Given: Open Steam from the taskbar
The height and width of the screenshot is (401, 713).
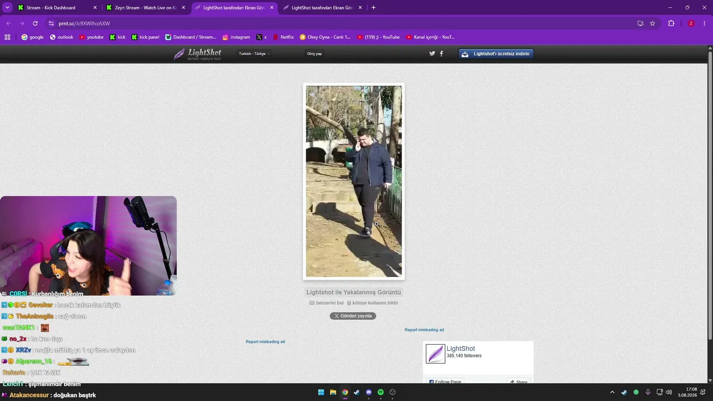Looking at the screenshot, I should (x=356, y=392).
